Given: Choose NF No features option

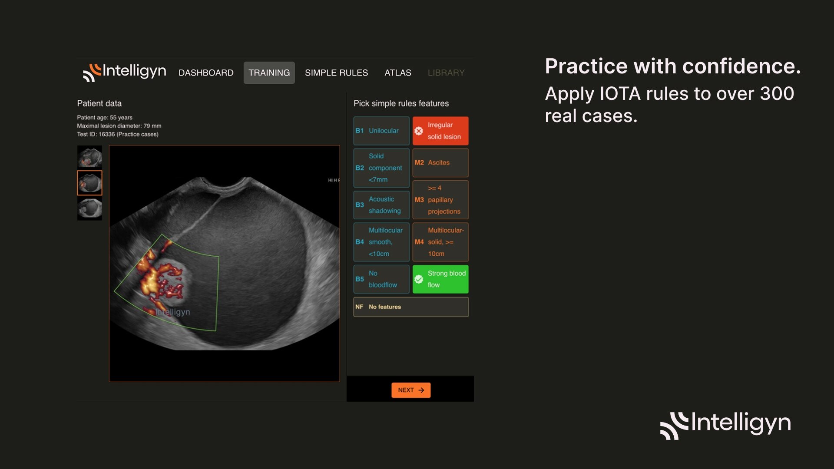Looking at the screenshot, I should tap(410, 307).
